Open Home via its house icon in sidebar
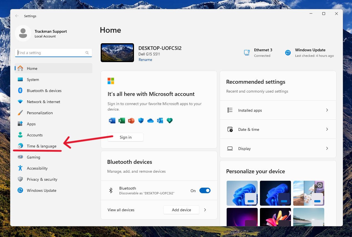The width and height of the screenshot is (352, 237). click(20, 68)
